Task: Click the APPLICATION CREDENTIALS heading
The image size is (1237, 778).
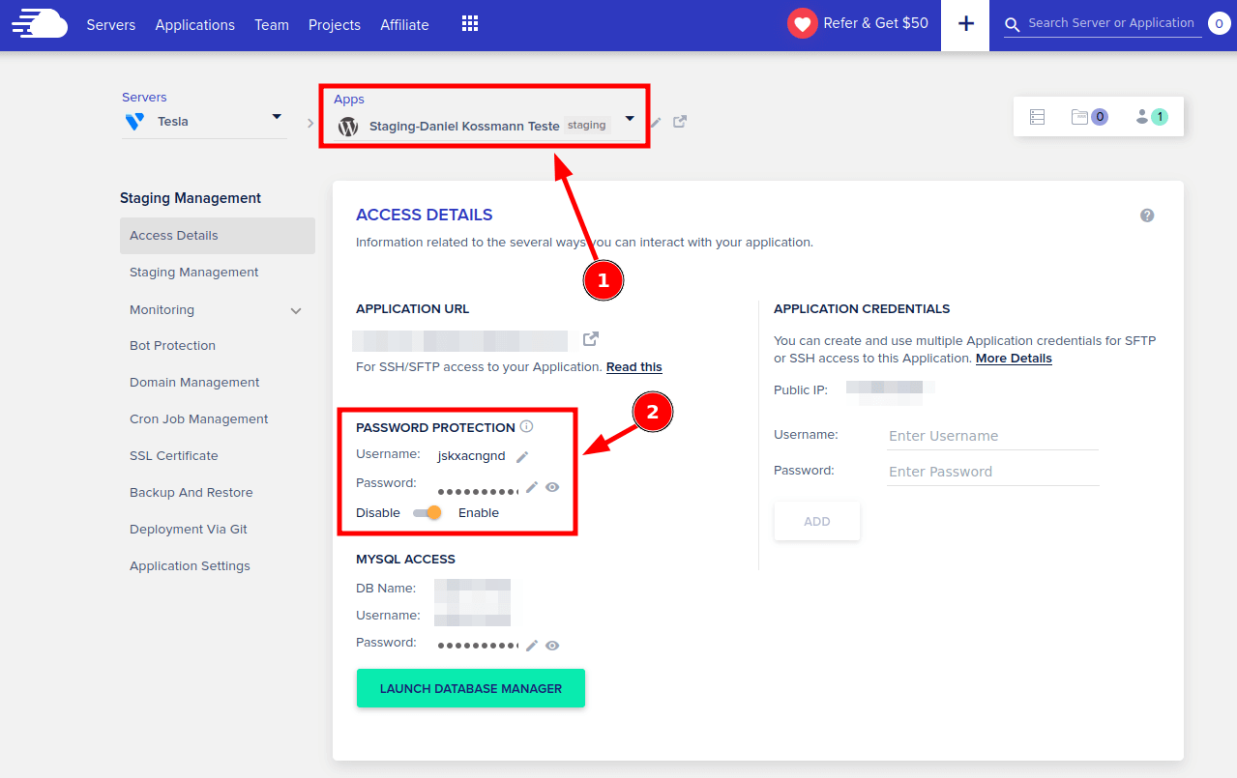Action: 862,309
